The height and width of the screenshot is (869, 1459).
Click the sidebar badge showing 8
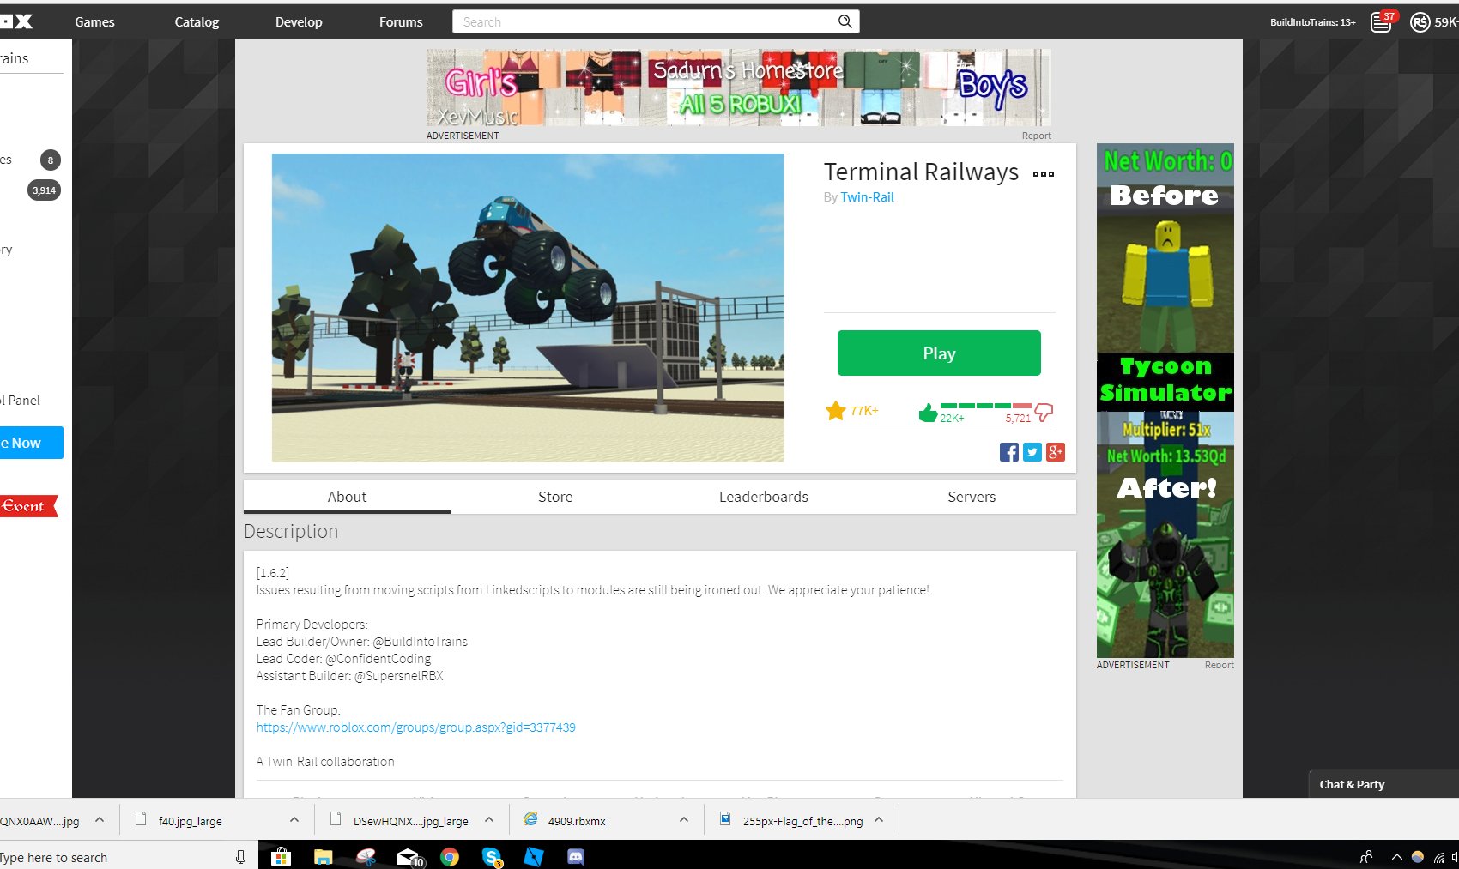pos(51,160)
